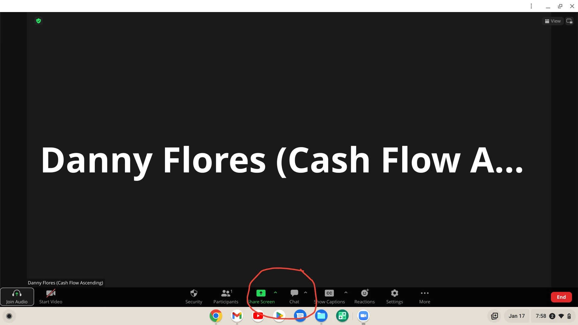This screenshot has height=325, width=578.
Task: Expand Share Screen options caret
Action: coord(275,292)
